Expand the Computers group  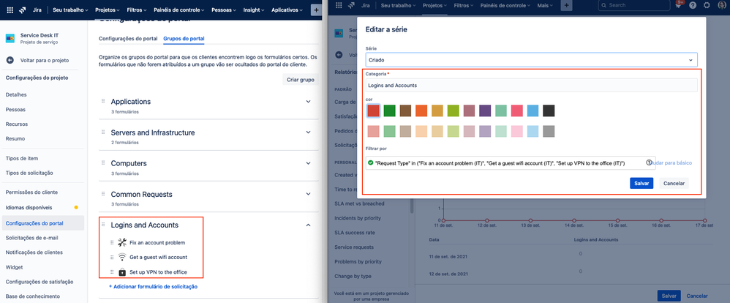pyautogui.click(x=308, y=163)
